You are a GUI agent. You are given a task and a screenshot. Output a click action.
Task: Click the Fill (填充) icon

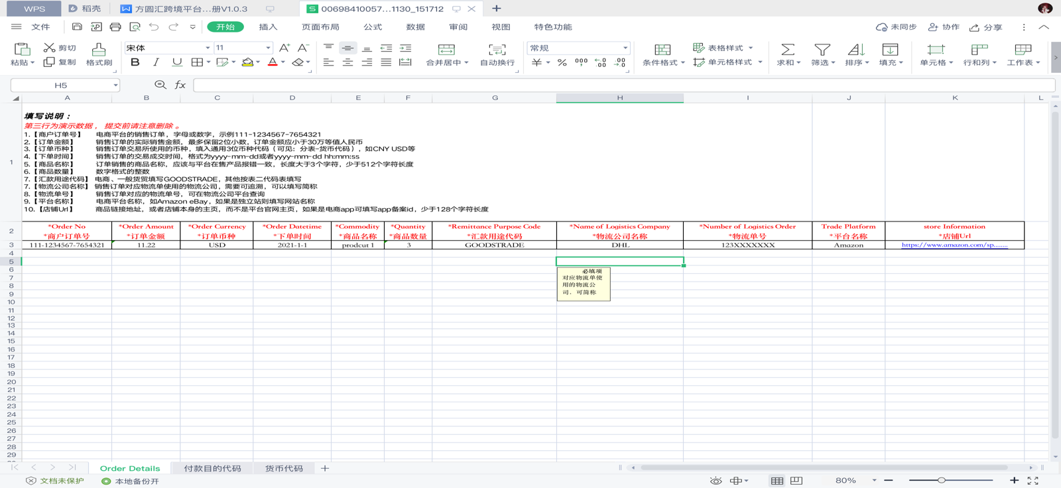890,50
